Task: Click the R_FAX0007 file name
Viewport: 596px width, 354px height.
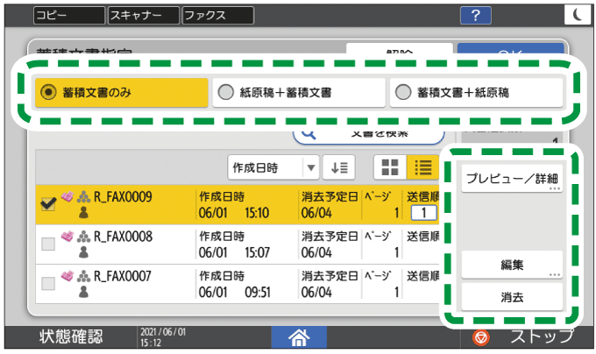Action: (123, 276)
